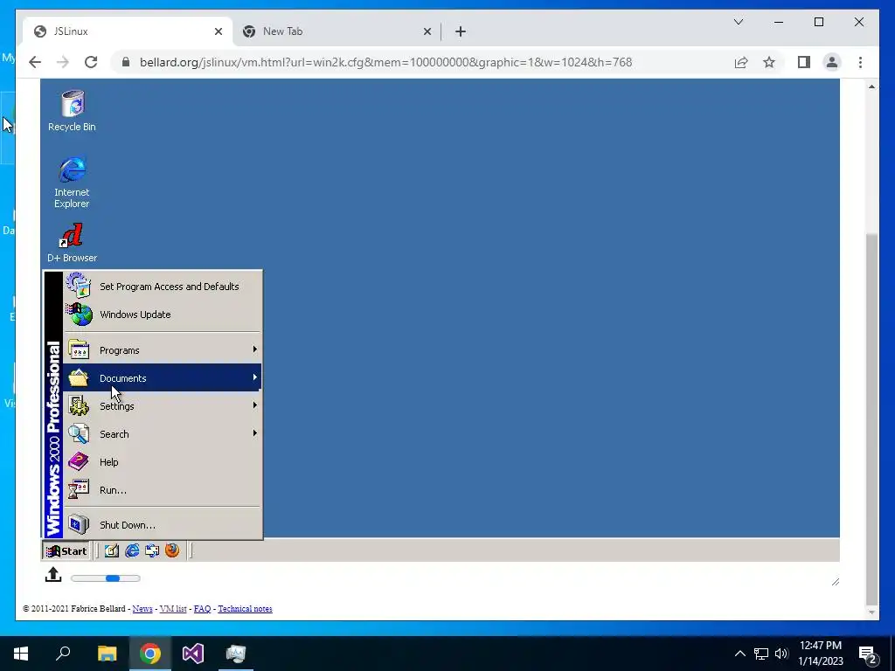Switch to the New Tab tab
Screen dimensions: 895x671
tap(336, 31)
